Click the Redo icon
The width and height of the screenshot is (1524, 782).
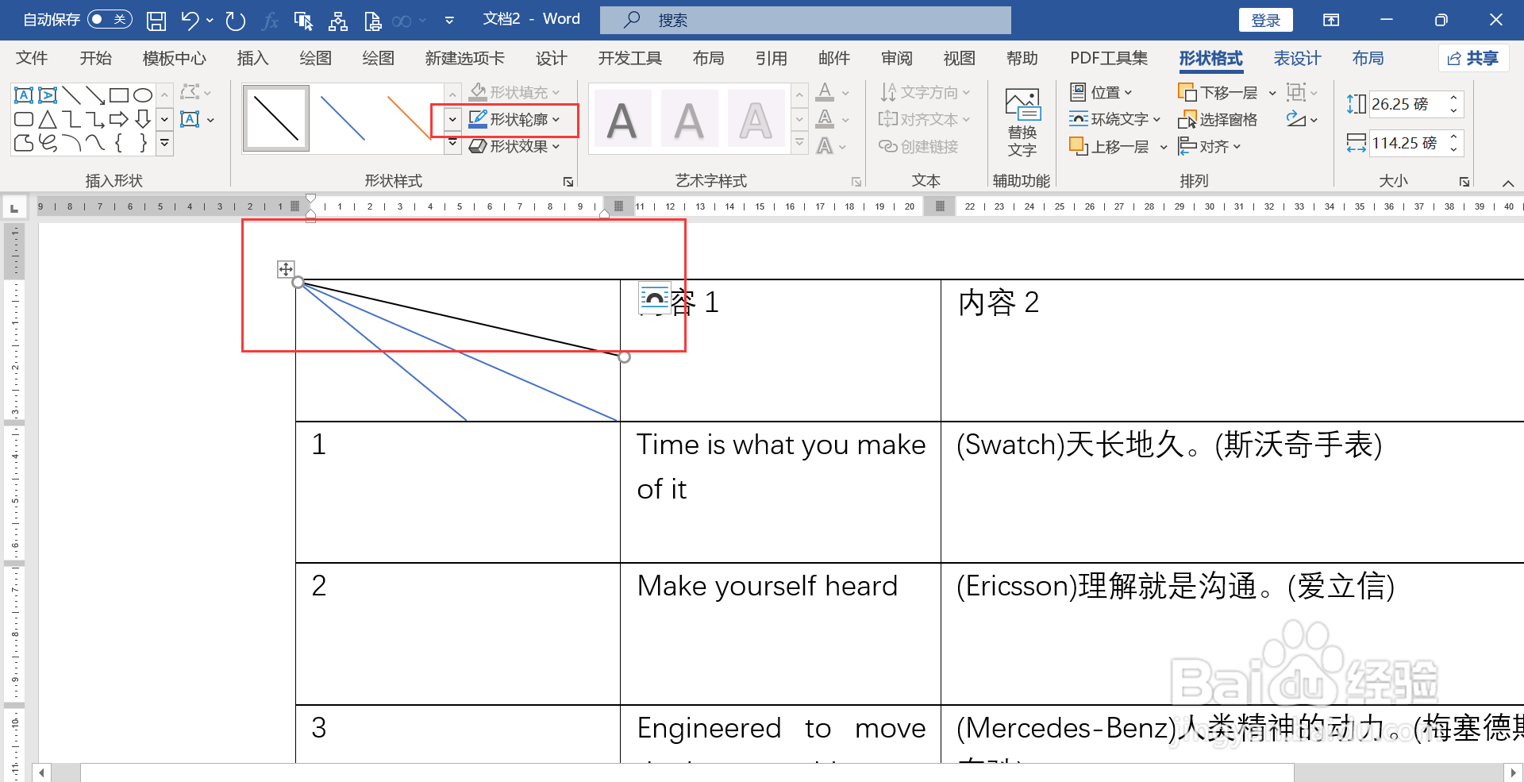(235, 20)
